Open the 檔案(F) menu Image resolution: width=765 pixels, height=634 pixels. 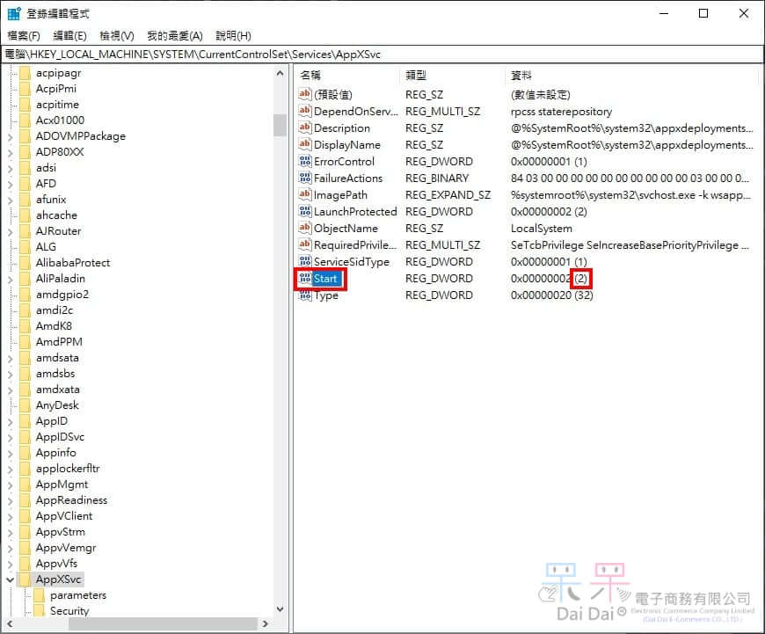[x=24, y=36]
